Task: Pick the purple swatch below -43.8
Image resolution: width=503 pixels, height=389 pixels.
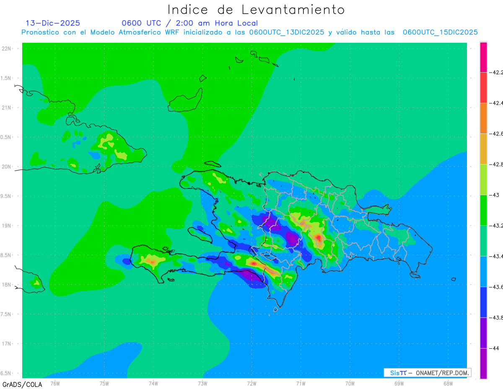Action: 483,332
